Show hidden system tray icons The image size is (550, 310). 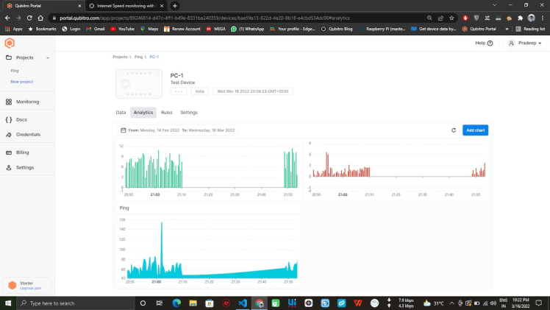pos(451,303)
